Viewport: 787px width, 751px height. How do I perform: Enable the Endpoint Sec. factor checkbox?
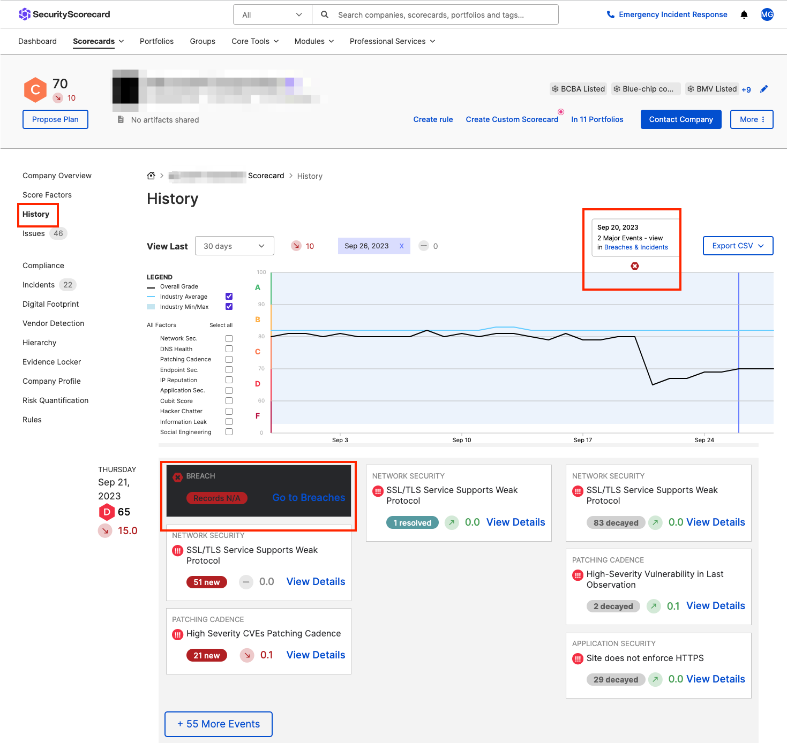point(229,370)
